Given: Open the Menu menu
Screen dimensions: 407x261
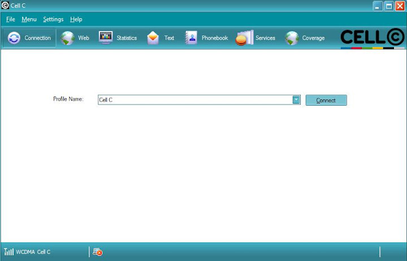Looking at the screenshot, I should coord(29,19).
